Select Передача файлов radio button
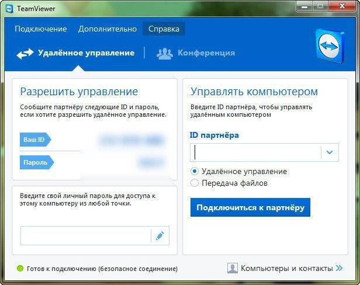This screenshot has width=360, height=285. pos(195,183)
